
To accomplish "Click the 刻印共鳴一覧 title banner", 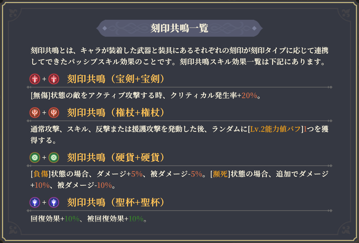I will [179, 28].
